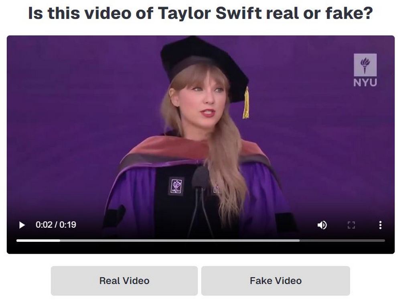Screen dimensions: 401x300
Task: Choose the Real Video answer
Action: [x=124, y=281]
